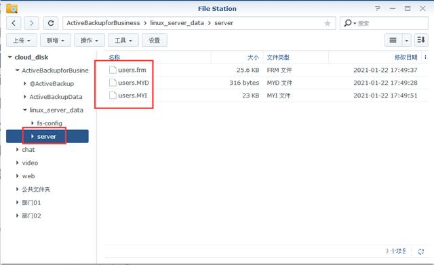The width and height of the screenshot is (434, 265).
Task: Click the users.MYD file name
Action: tap(134, 83)
